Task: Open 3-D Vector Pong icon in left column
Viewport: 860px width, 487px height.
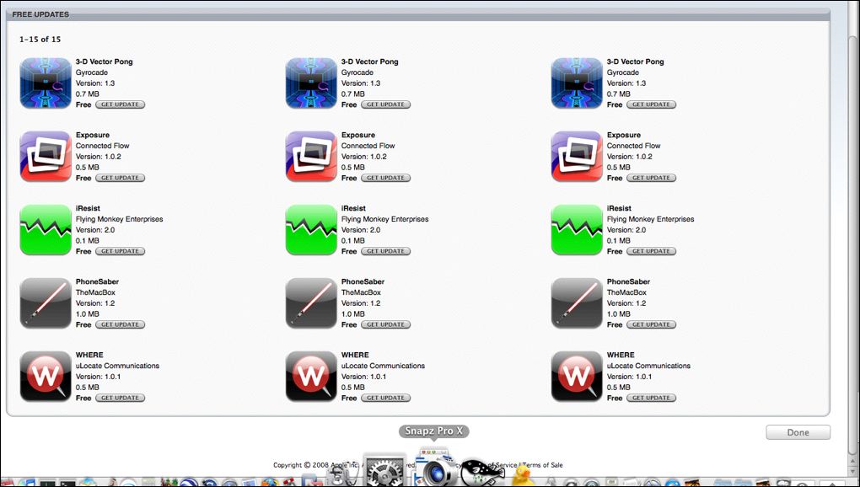Action: pyautogui.click(x=46, y=83)
